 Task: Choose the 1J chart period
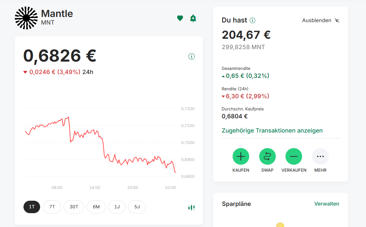[117, 207]
